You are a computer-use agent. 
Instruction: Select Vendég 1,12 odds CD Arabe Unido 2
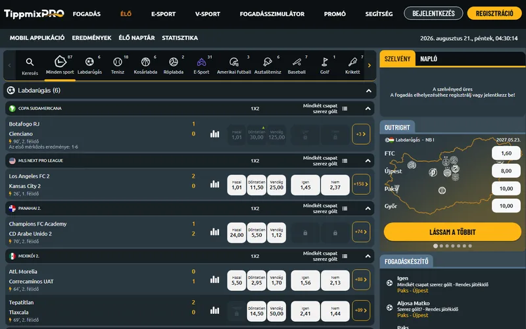276,232
